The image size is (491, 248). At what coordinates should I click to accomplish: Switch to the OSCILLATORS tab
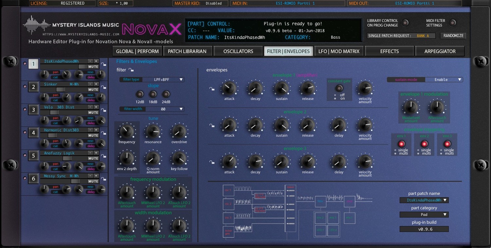point(238,51)
